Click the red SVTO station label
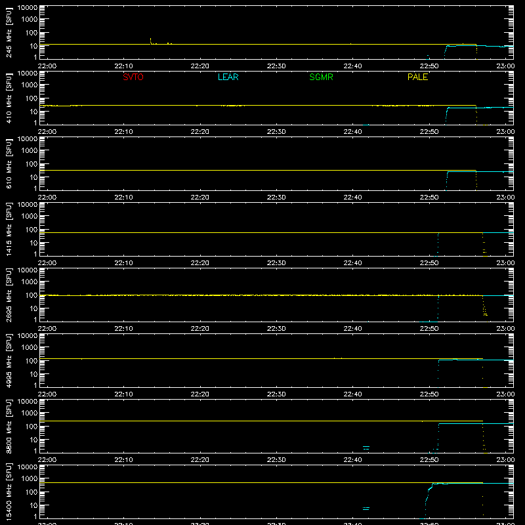 [133, 77]
